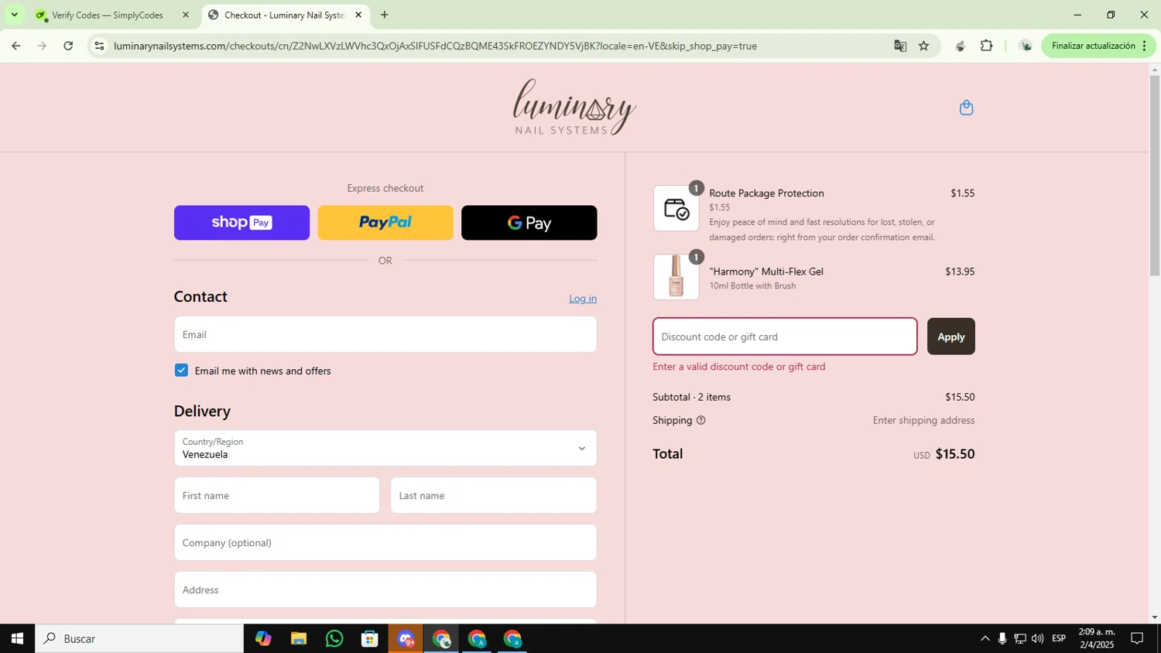
Task: Expand the Country/Region Venezuela dropdown
Action: point(385,448)
